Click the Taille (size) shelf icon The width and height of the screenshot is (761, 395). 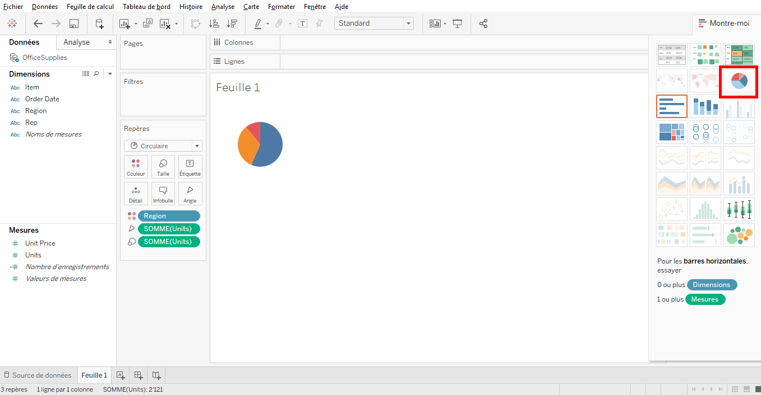(x=163, y=166)
